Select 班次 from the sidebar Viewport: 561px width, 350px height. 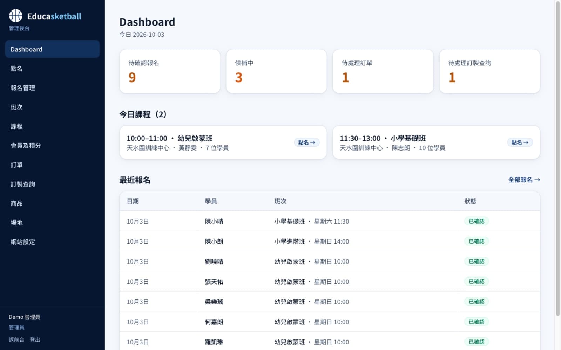[52, 107]
